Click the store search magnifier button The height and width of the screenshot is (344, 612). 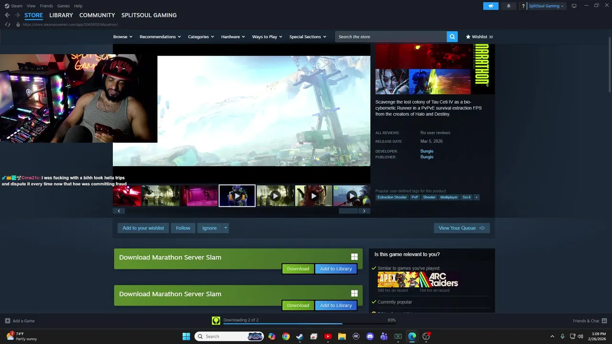[x=452, y=37]
